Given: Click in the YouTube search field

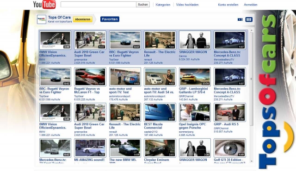Looking at the screenshot, I should click(x=99, y=5).
